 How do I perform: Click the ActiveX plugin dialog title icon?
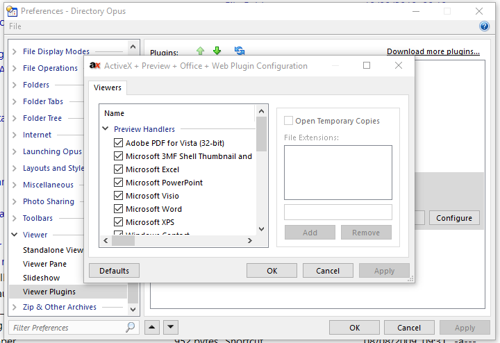click(x=94, y=66)
